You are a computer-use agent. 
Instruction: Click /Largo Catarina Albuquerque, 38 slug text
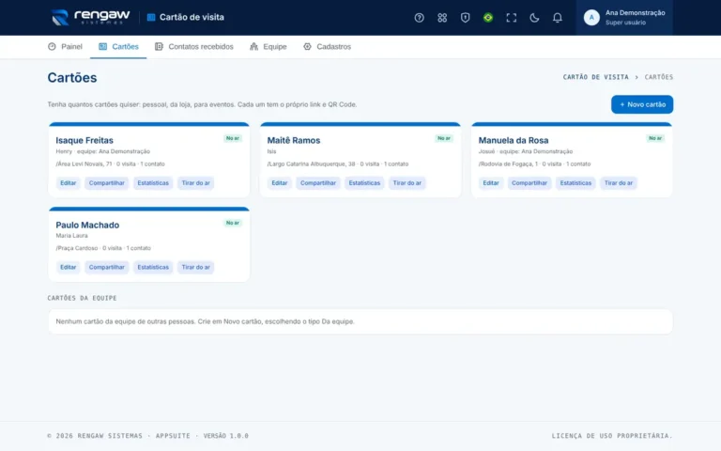311,163
